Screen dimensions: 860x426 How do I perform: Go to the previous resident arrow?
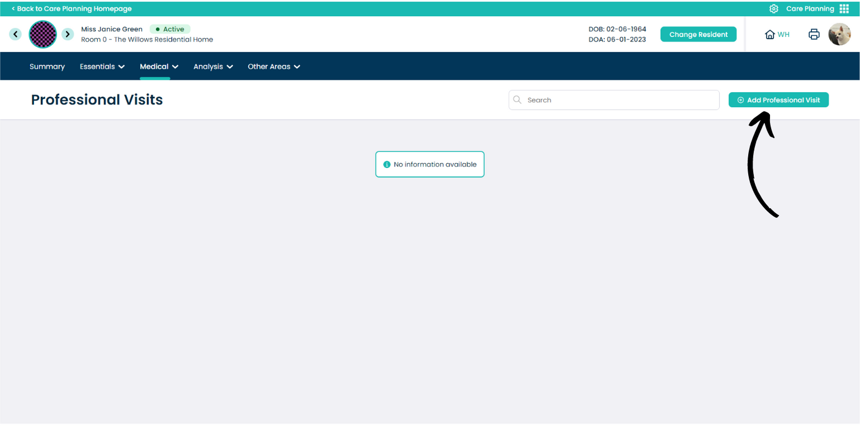coord(16,34)
